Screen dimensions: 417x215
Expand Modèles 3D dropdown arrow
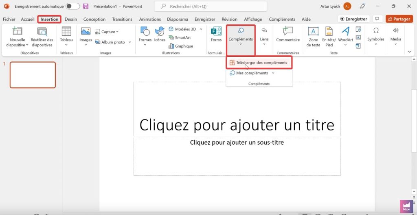click(201, 29)
